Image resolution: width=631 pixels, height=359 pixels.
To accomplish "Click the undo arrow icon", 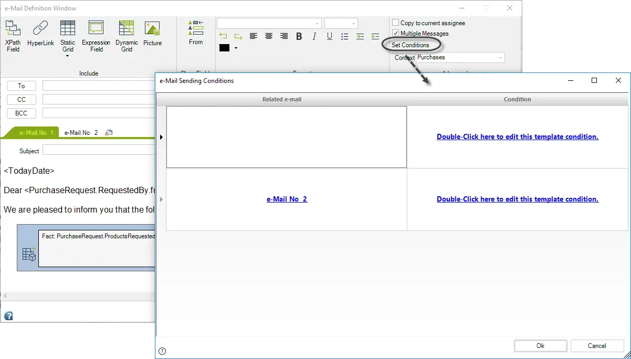I will 223,36.
